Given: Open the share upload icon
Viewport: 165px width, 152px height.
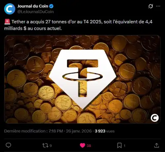Looking at the screenshot, I should coord(156,145).
